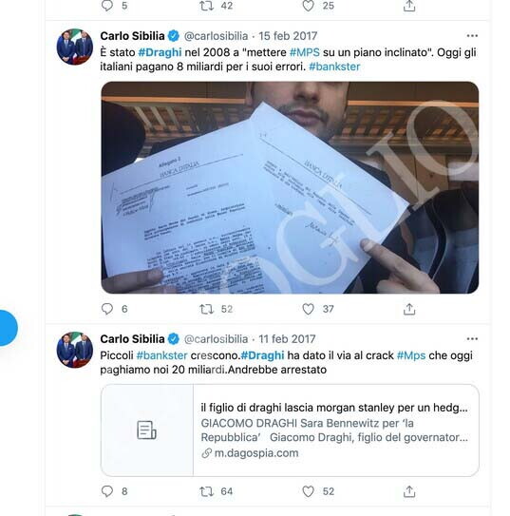Open the Banca d'Italia documents photo
The width and height of the screenshot is (510, 516).
[x=290, y=187]
